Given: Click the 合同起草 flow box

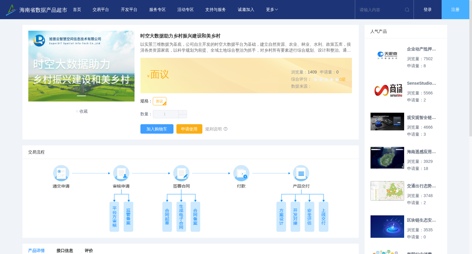Looking at the screenshot, I should pyautogui.click(x=167, y=217).
